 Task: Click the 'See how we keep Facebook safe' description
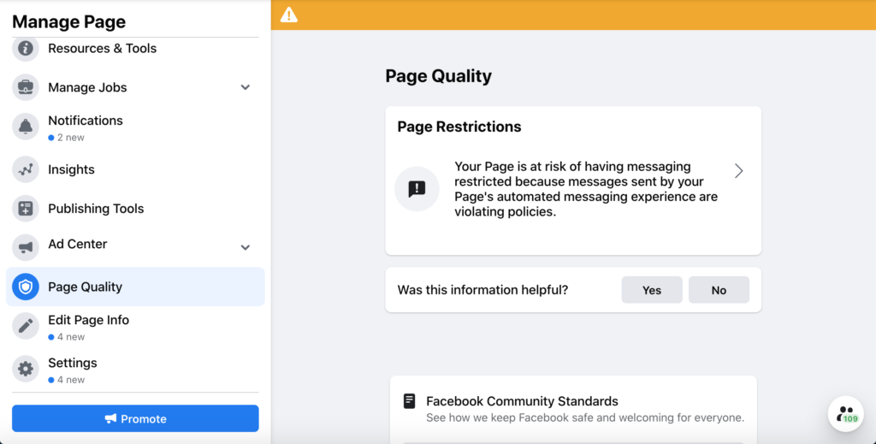(585, 417)
